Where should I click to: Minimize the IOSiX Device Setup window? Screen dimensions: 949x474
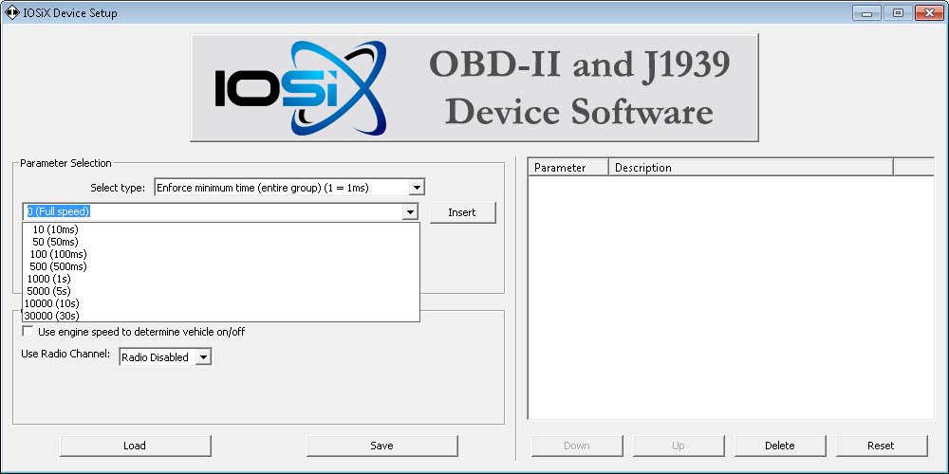tap(867, 12)
